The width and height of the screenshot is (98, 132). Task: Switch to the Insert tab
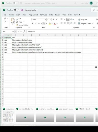(x=18, y=15)
